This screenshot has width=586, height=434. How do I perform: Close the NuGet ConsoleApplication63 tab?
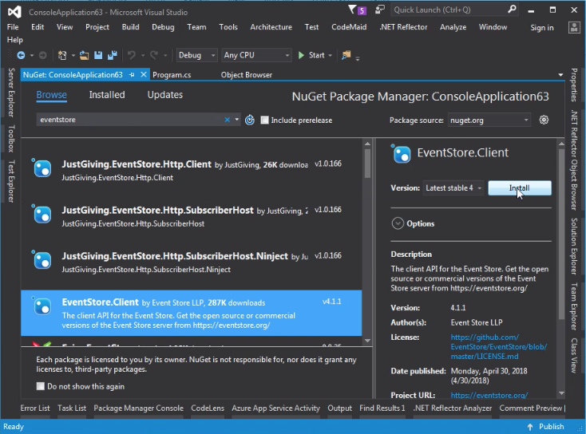pyautogui.click(x=144, y=75)
